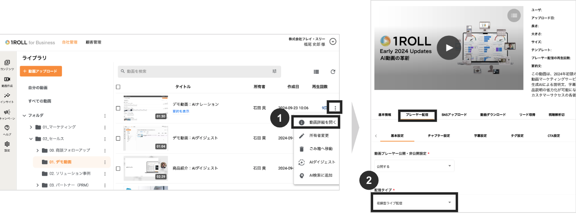
Task: Click three-dot menu next to 00. 商談フォローアップ
Action: [105, 150]
